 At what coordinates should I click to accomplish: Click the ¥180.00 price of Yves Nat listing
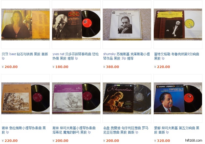[60, 67]
